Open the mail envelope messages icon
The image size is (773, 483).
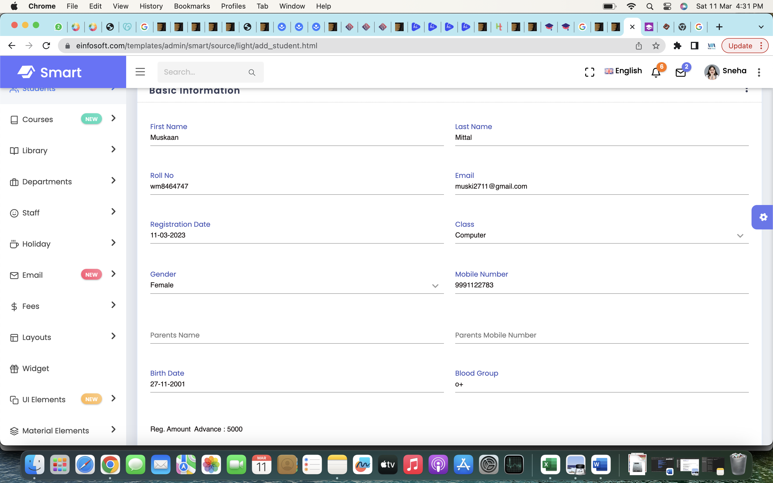(x=680, y=72)
